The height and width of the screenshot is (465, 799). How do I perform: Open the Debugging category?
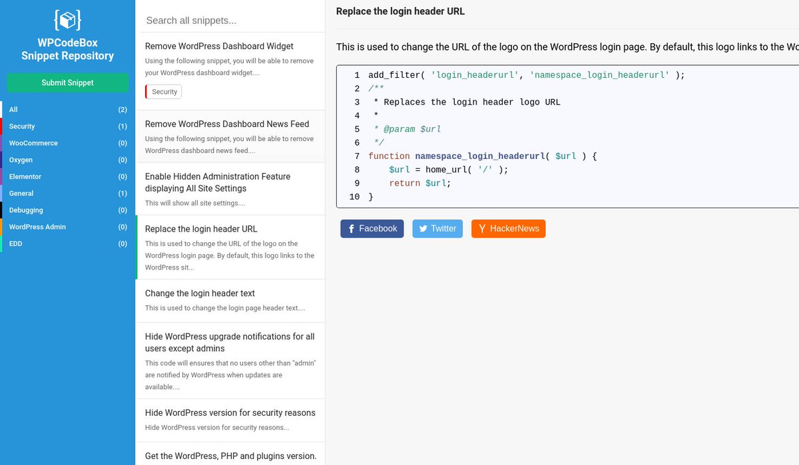coord(67,210)
